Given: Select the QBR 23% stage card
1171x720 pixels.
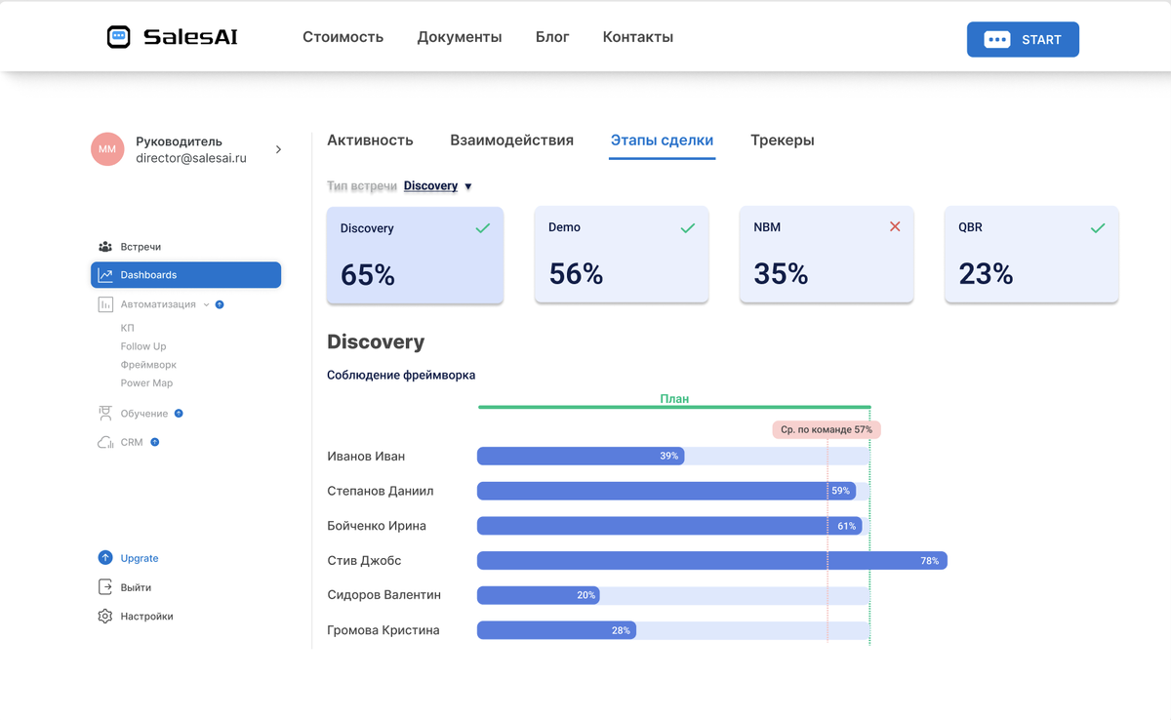Looking at the screenshot, I should [x=1031, y=254].
